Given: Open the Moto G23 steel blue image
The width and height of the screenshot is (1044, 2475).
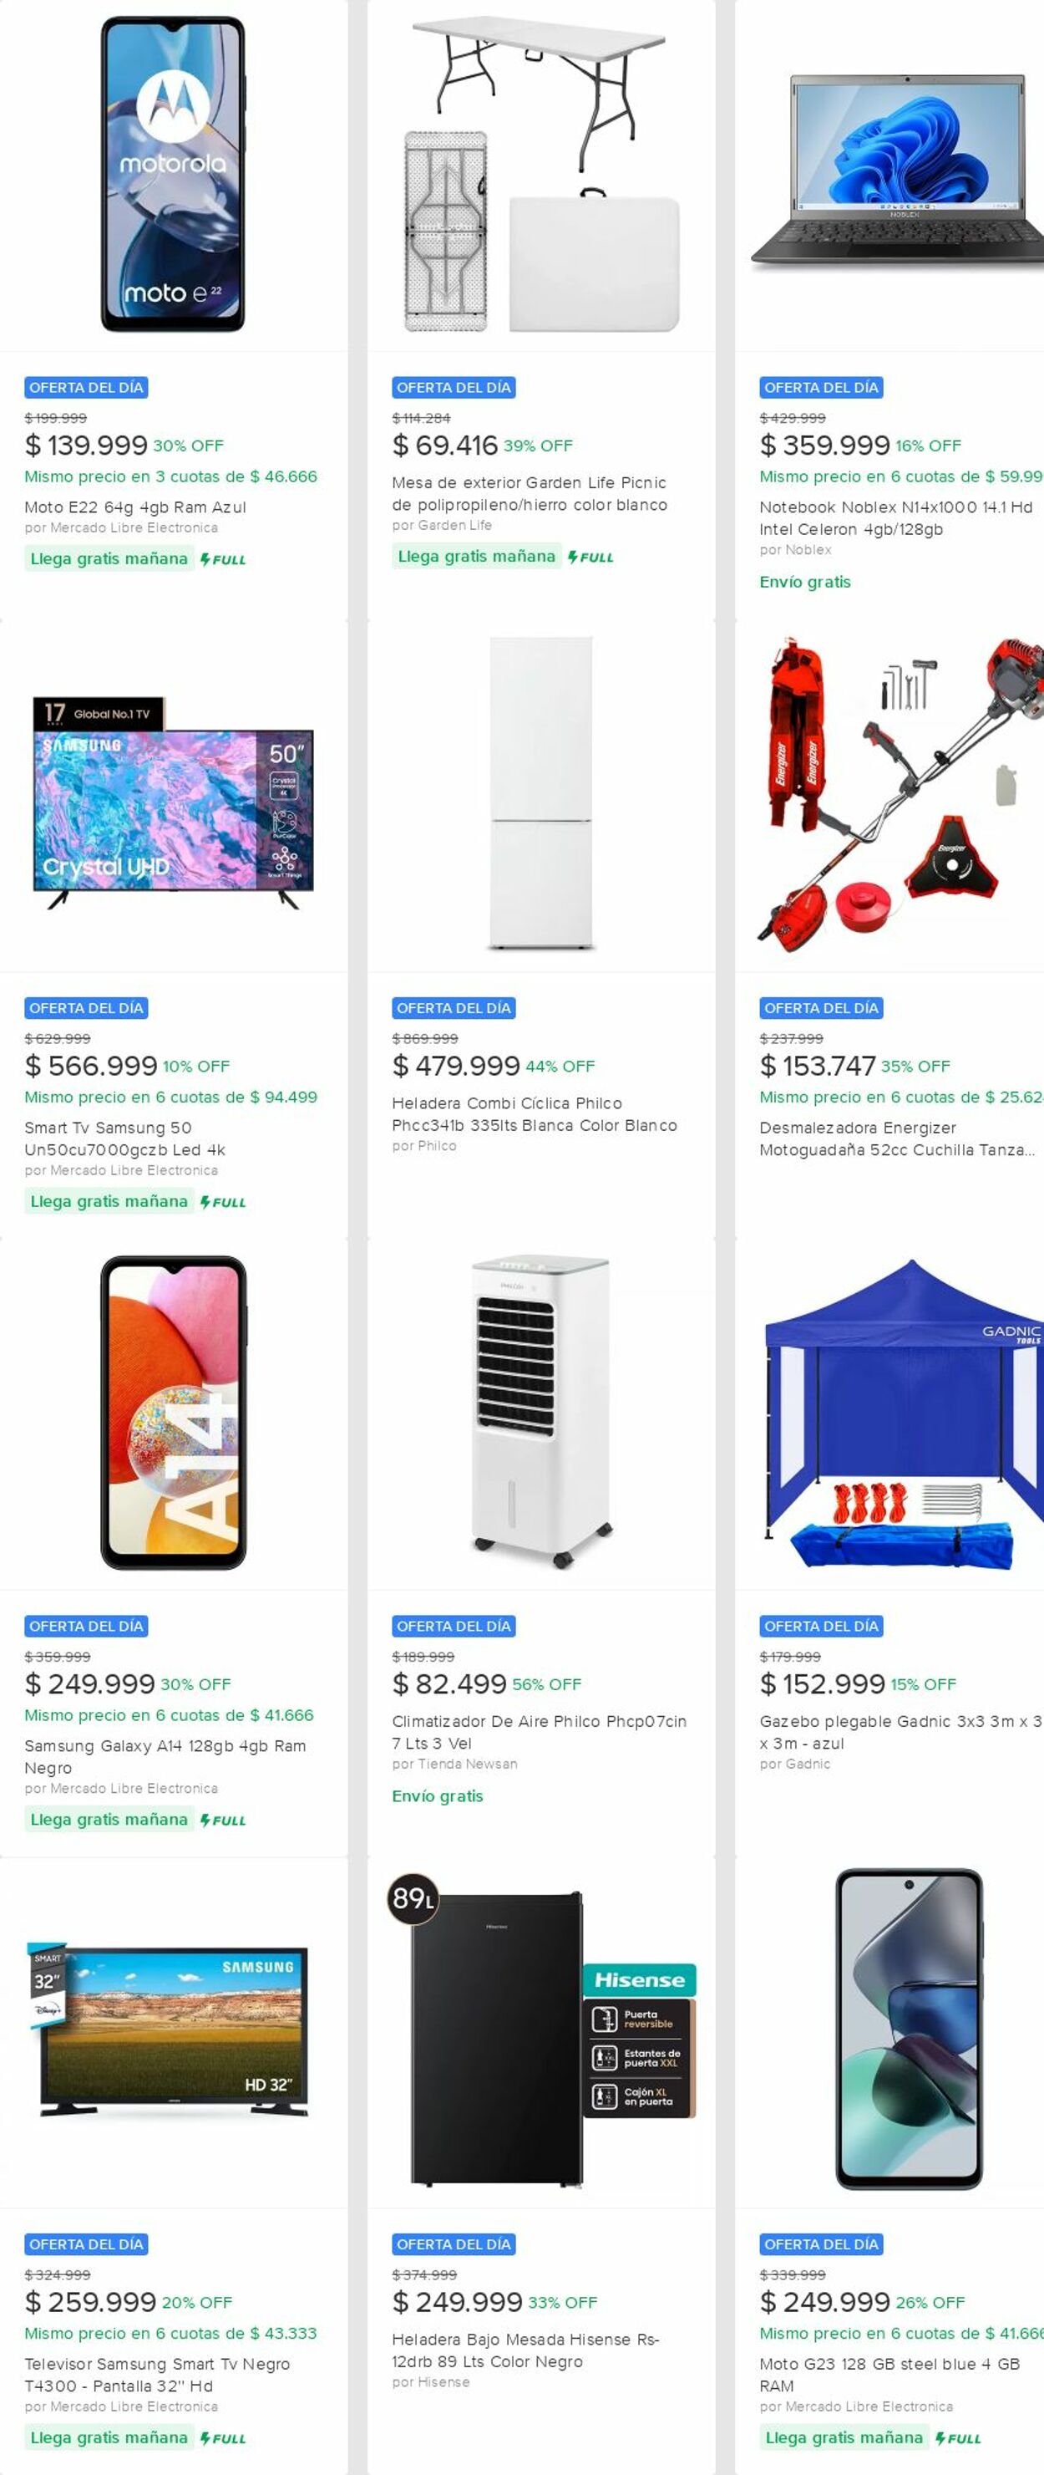Looking at the screenshot, I should click(x=909, y=2029).
